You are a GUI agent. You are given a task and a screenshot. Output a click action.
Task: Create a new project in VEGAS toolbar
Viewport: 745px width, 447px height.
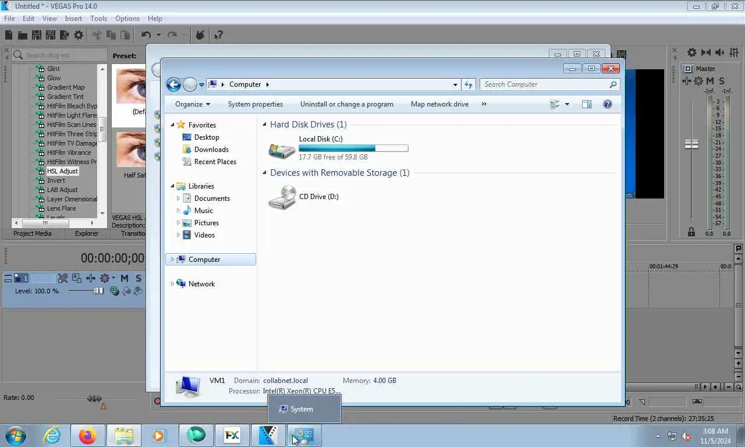(9, 35)
